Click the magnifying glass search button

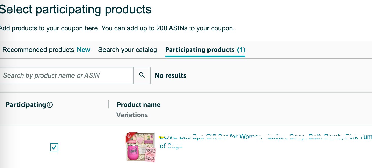coord(142,75)
